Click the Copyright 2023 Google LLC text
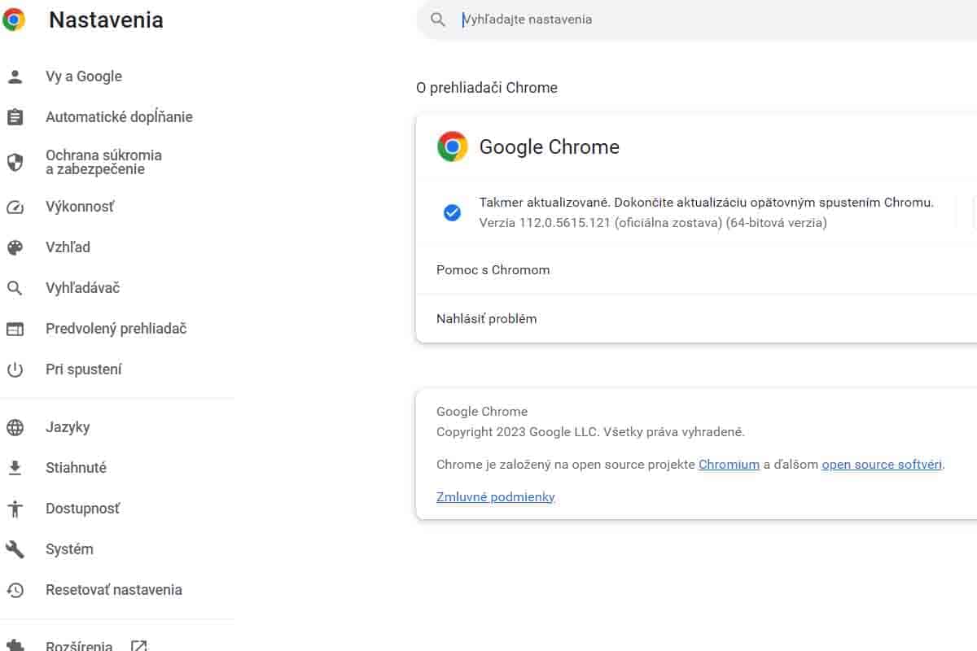 point(590,432)
